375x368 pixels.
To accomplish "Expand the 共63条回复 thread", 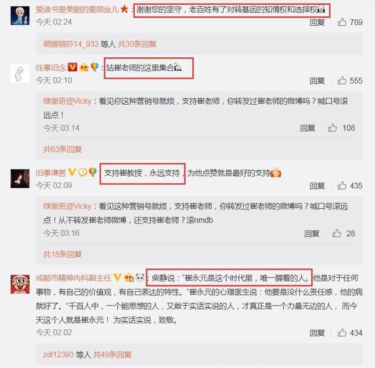I will pyautogui.click(x=63, y=149).
